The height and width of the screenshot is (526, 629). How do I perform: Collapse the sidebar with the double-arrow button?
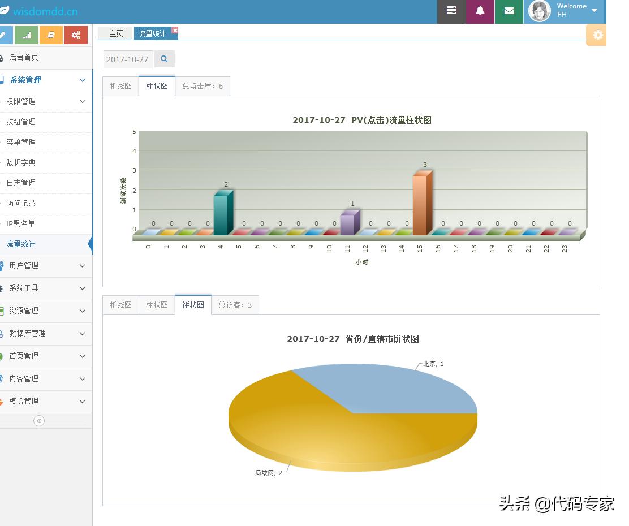coord(38,421)
